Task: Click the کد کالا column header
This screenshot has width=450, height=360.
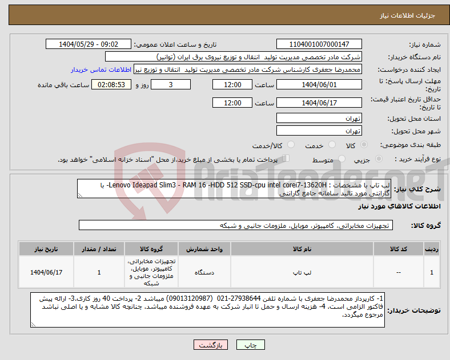Action: pyautogui.click(x=399, y=249)
